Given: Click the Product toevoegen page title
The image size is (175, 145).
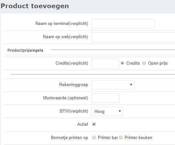Looking at the screenshot, I should (x=35, y=6).
